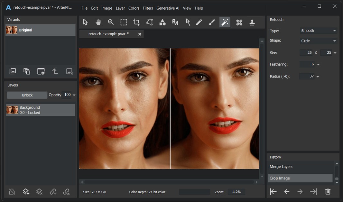Activate the Clone Stamp tool

coord(252,22)
